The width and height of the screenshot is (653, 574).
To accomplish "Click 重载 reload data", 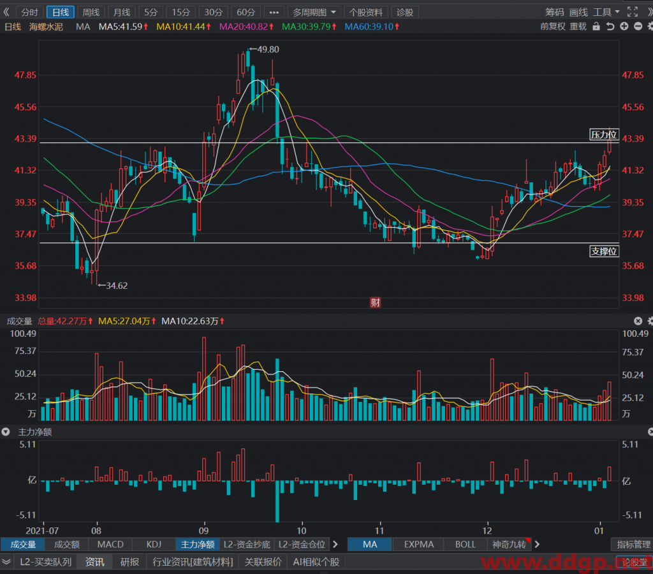I will click(x=578, y=27).
